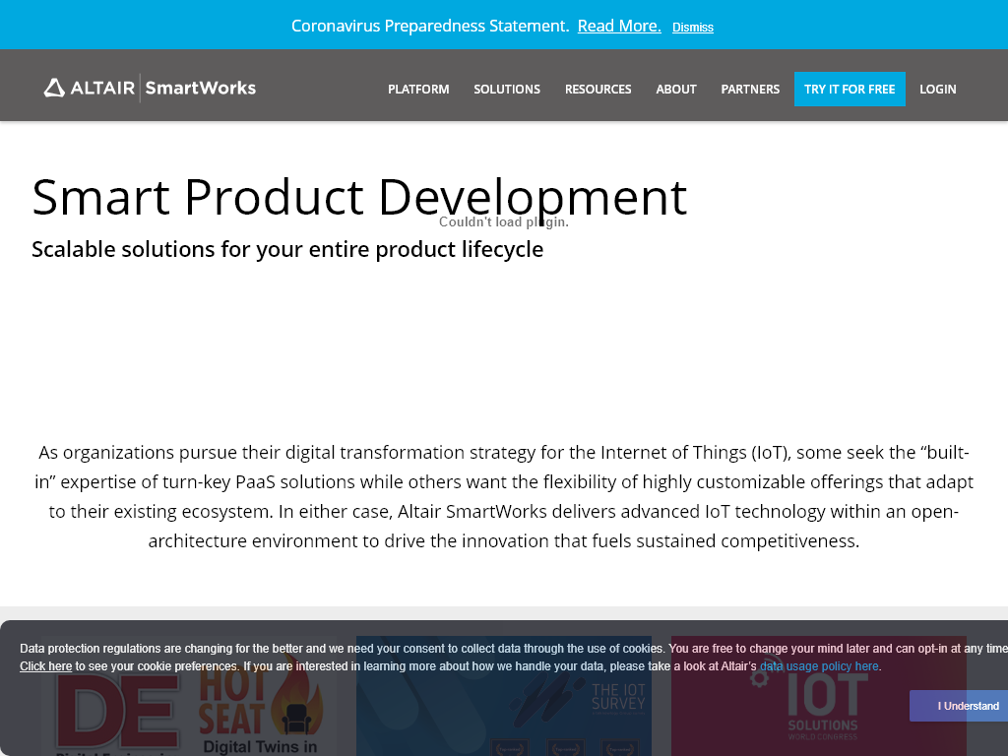
Task: Open the IoT Solutions World Congress card
Action: click(819, 696)
